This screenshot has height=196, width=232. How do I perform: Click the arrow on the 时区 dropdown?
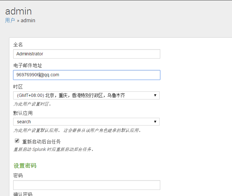pyautogui.click(x=155, y=95)
